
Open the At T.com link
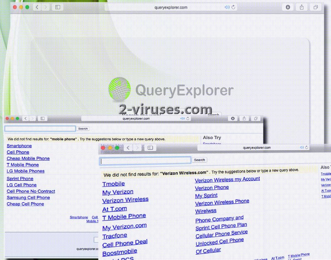pyautogui.click(x=115, y=209)
